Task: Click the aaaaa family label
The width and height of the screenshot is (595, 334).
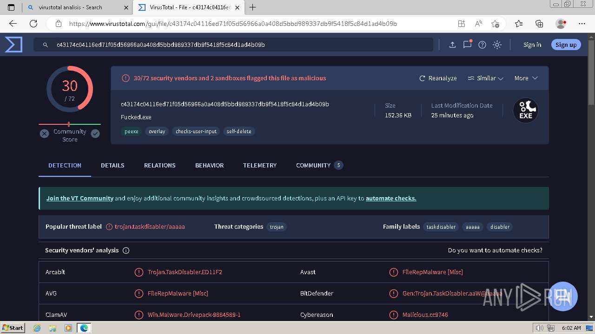Action: click(x=473, y=227)
